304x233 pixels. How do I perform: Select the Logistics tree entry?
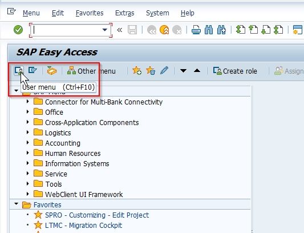pos(58,133)
